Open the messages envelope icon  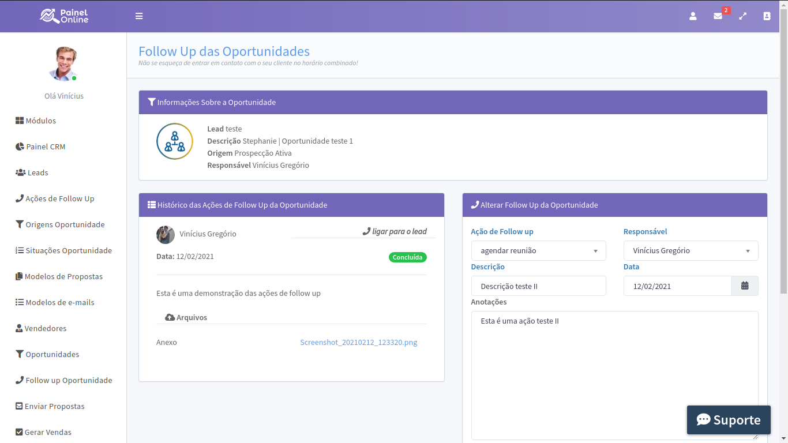click(x=718, y=16)
